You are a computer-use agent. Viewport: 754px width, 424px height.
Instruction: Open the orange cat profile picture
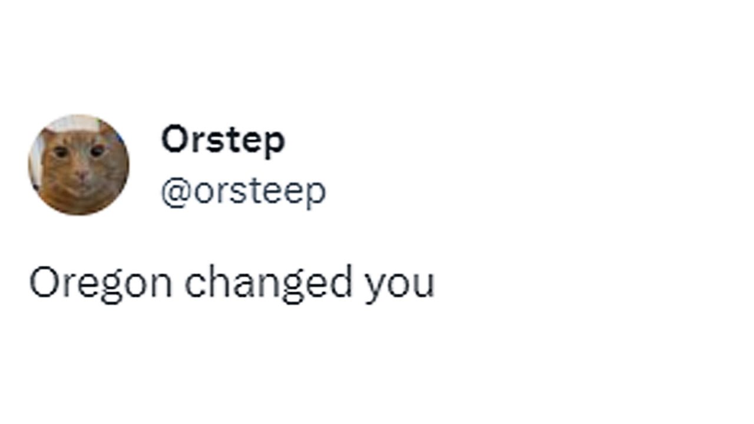pyautogui.click(x=78, y=165)
